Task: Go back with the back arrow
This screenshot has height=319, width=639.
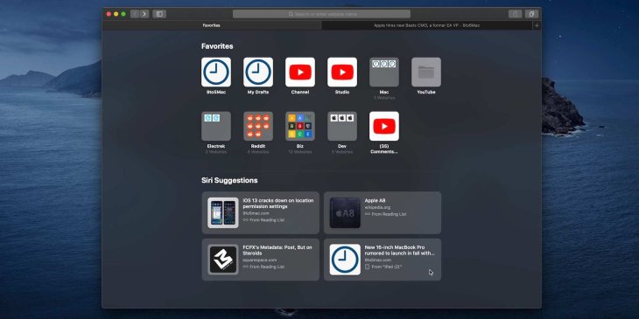Action: click(x=135, y=14)
